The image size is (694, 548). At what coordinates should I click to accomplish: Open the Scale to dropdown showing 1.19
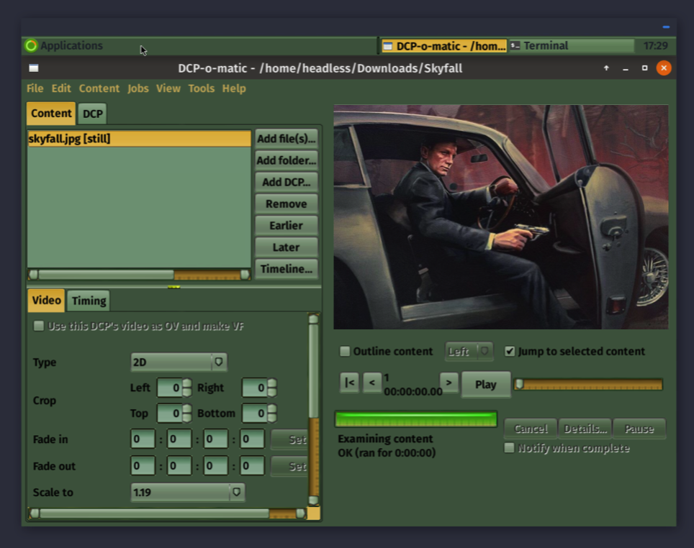[x=188, y=493]
